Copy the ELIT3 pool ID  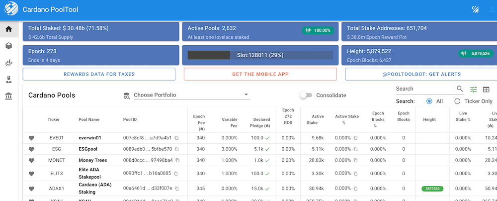point(175,174)
